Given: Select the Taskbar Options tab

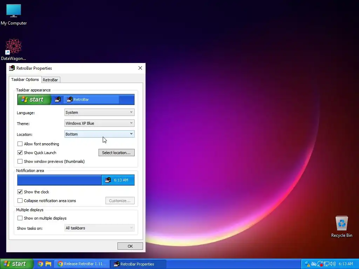Looking at the screenshot, I should (25, 80).
